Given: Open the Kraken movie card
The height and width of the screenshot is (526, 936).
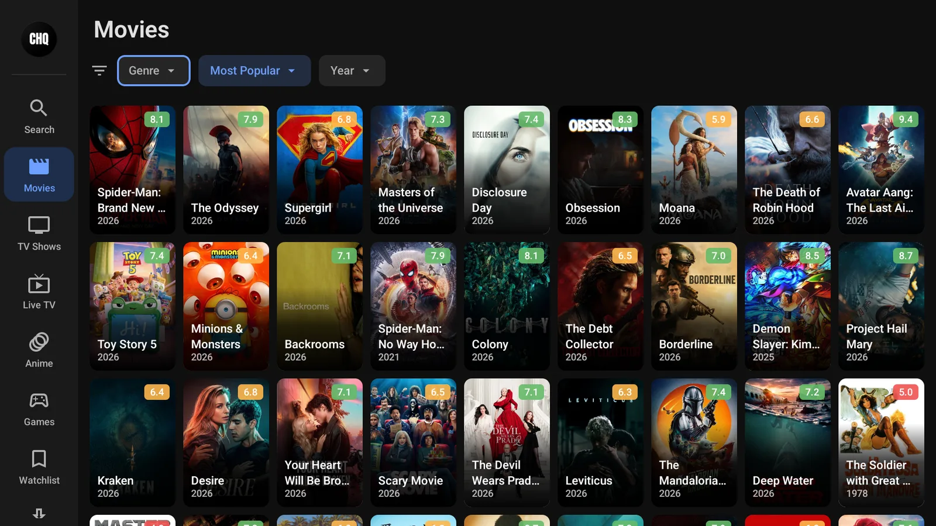Looking at the screenshot, I should 133,442.
